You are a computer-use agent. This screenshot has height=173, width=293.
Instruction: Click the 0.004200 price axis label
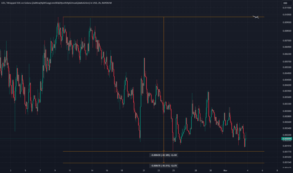287,85
